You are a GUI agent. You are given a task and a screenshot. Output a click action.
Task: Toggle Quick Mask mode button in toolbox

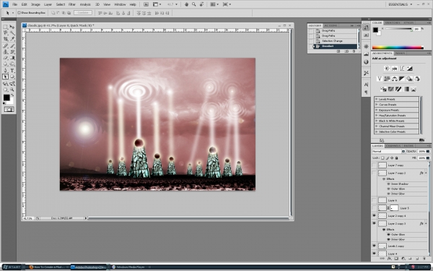tap(9, 110)
